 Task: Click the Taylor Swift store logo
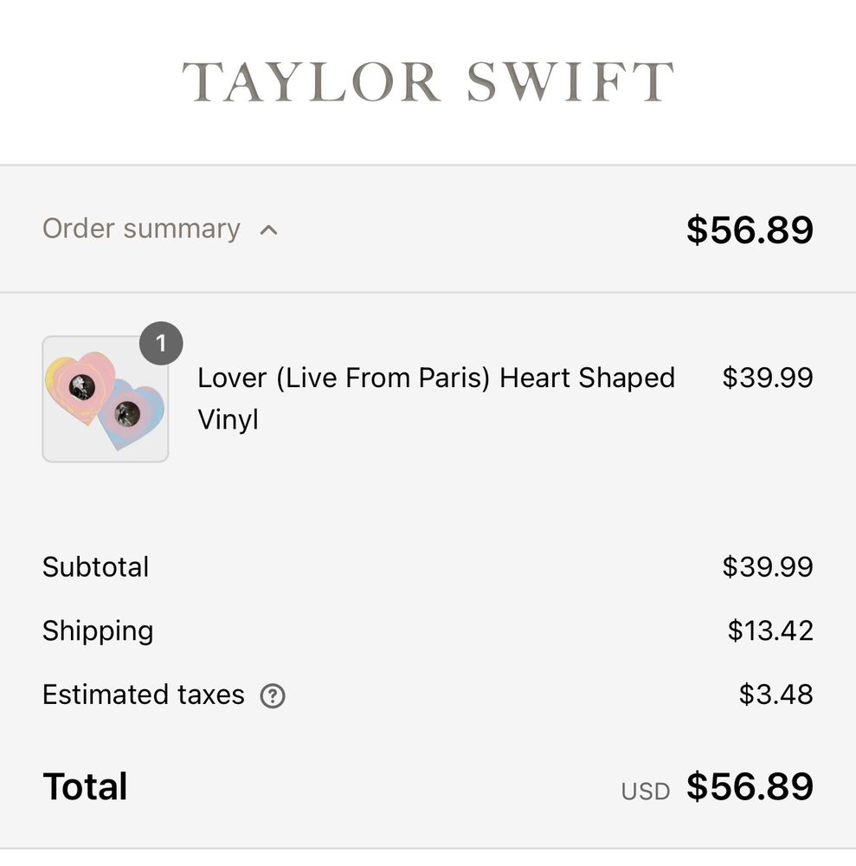point(428,82)
